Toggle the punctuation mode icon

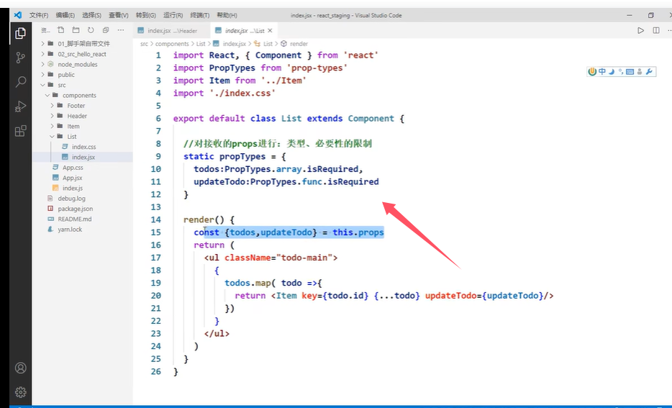[x=620, y=71]
